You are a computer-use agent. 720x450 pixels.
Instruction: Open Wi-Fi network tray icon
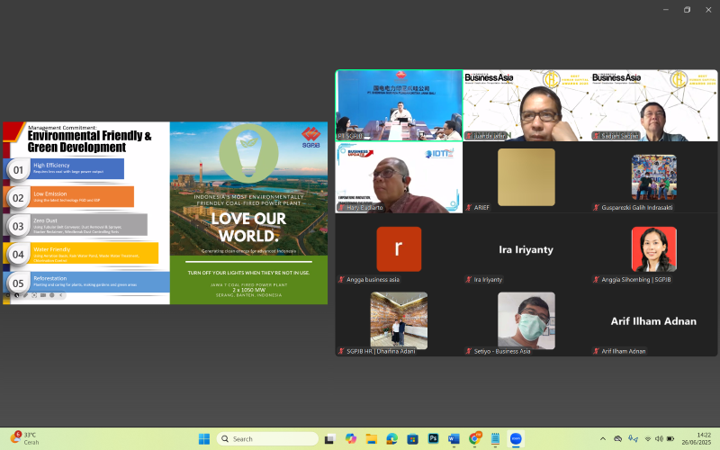click(648, 439)
